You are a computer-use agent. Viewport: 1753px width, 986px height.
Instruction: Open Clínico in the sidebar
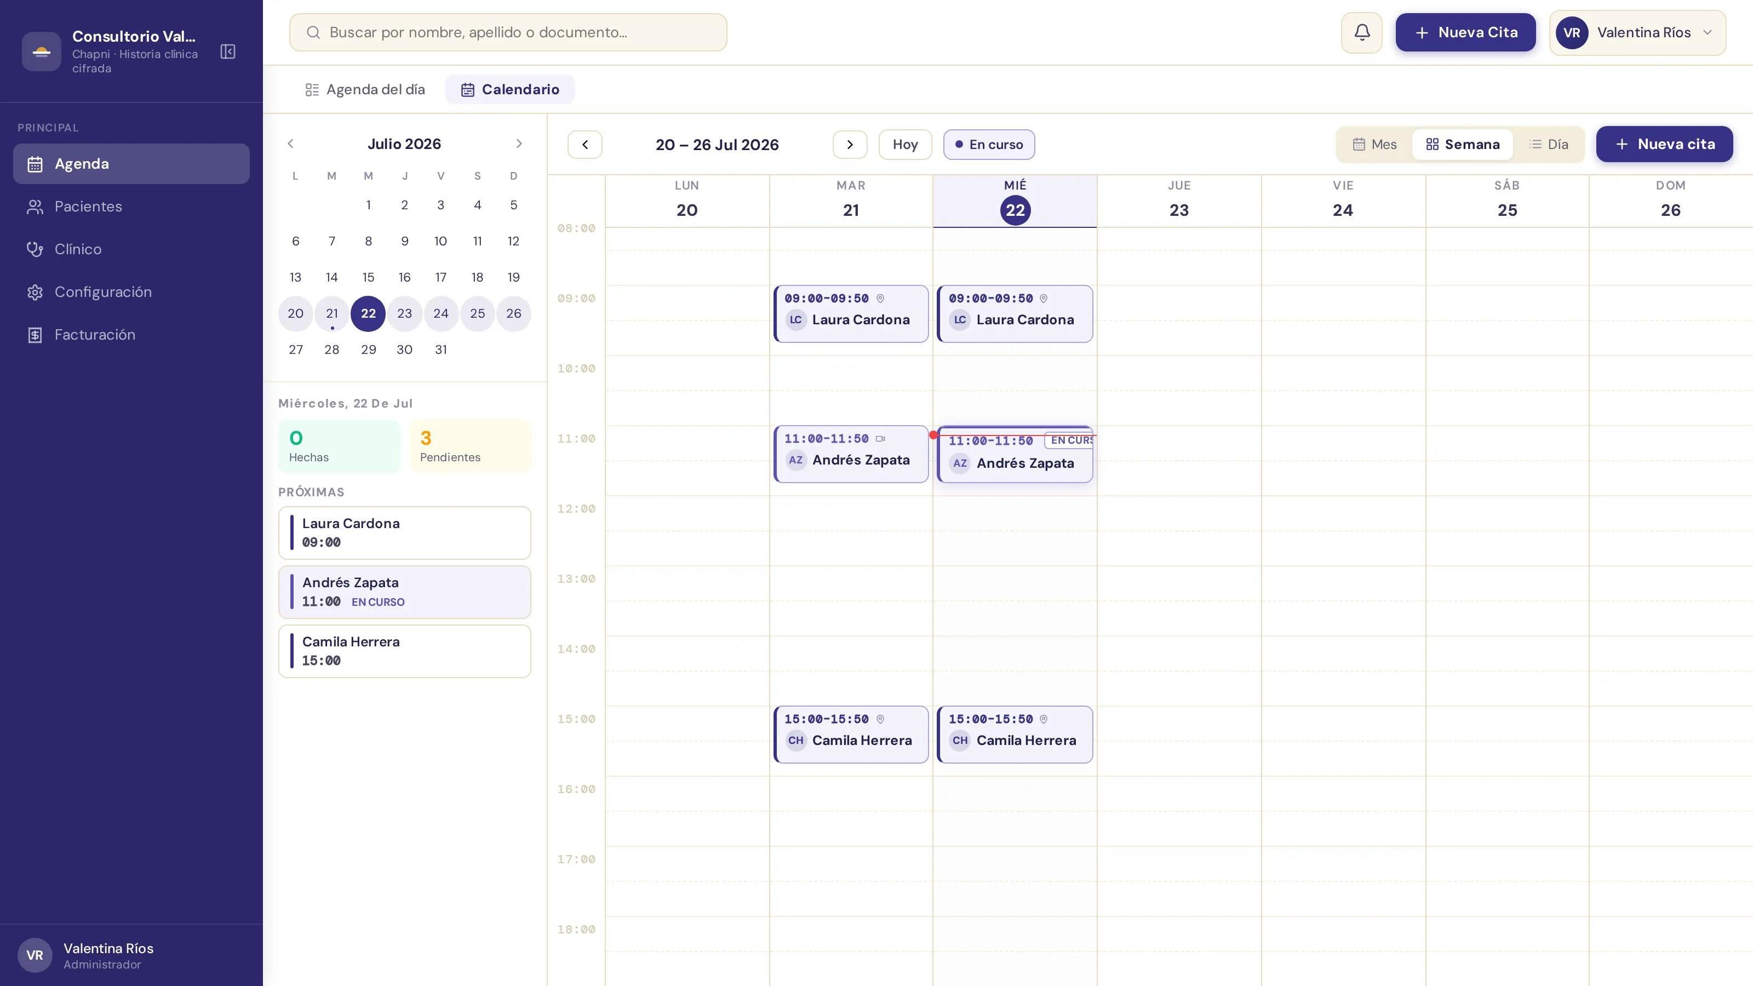pos(131,250)
